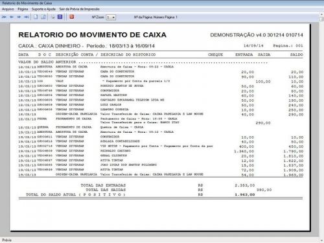Open the Página menu
Screen dimensions: 324x243
pyautogui.click(x=23, y=9)
